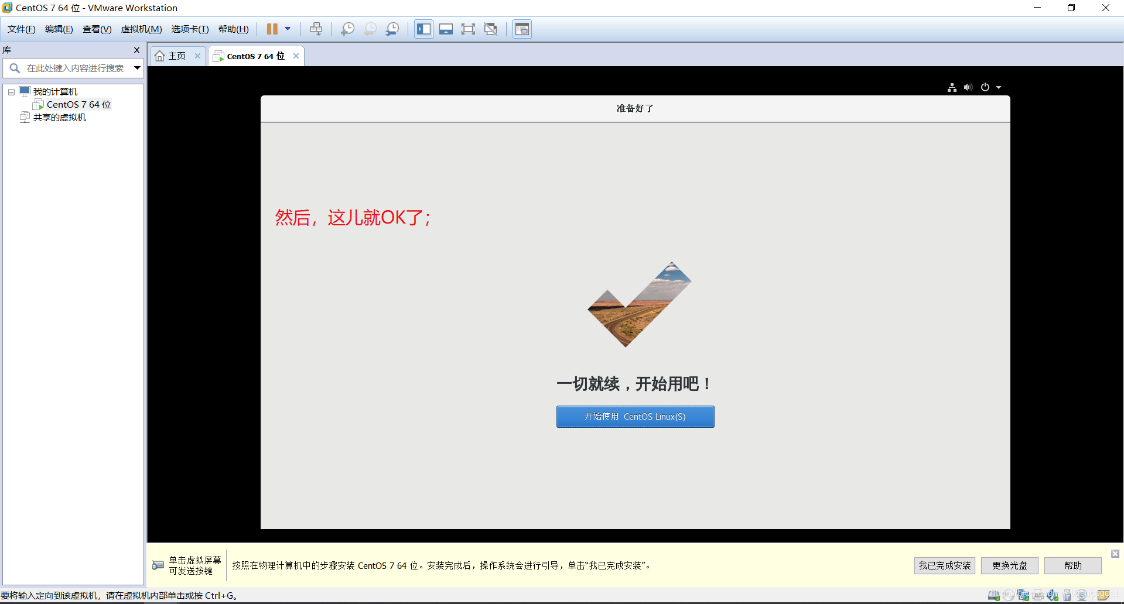Collapse the 我的计算机 tree node

11,92
